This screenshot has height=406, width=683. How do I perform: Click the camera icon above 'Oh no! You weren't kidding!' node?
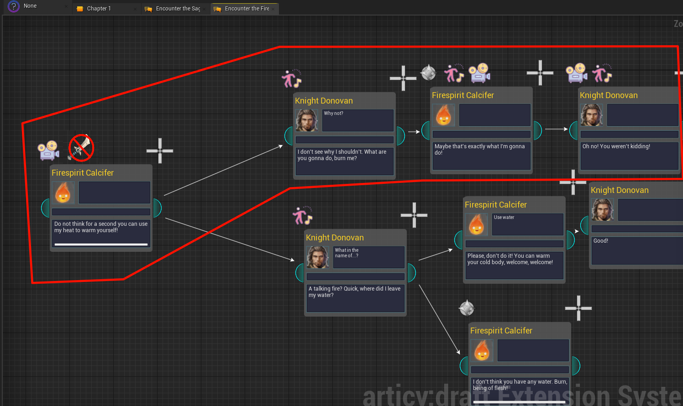pyautogui.click(x=577, y=73)
